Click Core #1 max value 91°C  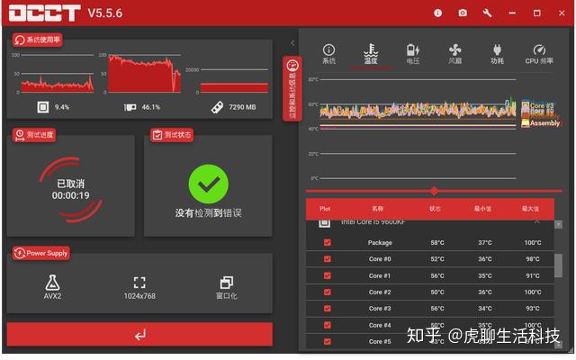coord(533,275)
